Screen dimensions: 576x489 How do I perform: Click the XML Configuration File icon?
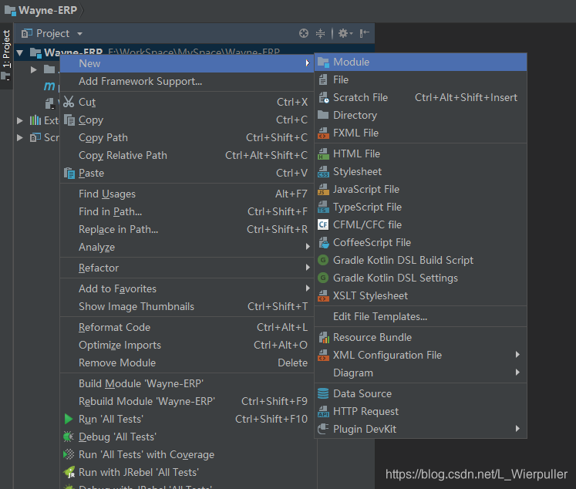tap(323, 356)
